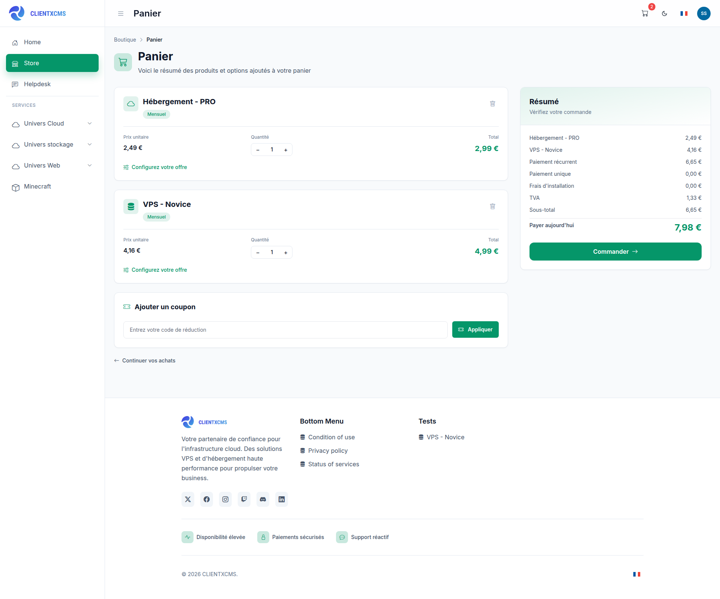This screenshot has width=720, height=599.
Task: Decrease quantity of VPS - Novice
Action: (x=258, y=253)
